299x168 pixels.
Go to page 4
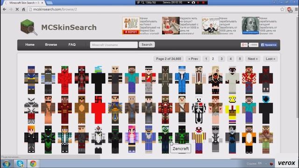[230, 59]
